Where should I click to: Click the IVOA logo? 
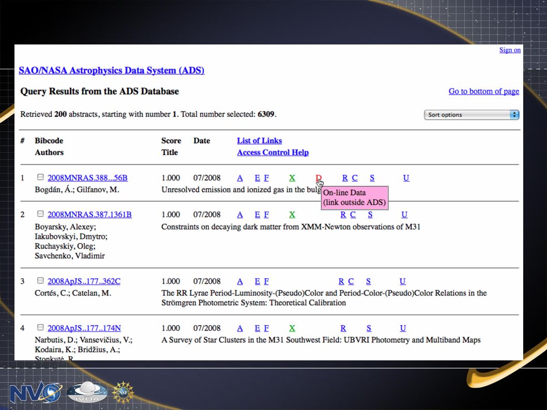click(87, 392)
